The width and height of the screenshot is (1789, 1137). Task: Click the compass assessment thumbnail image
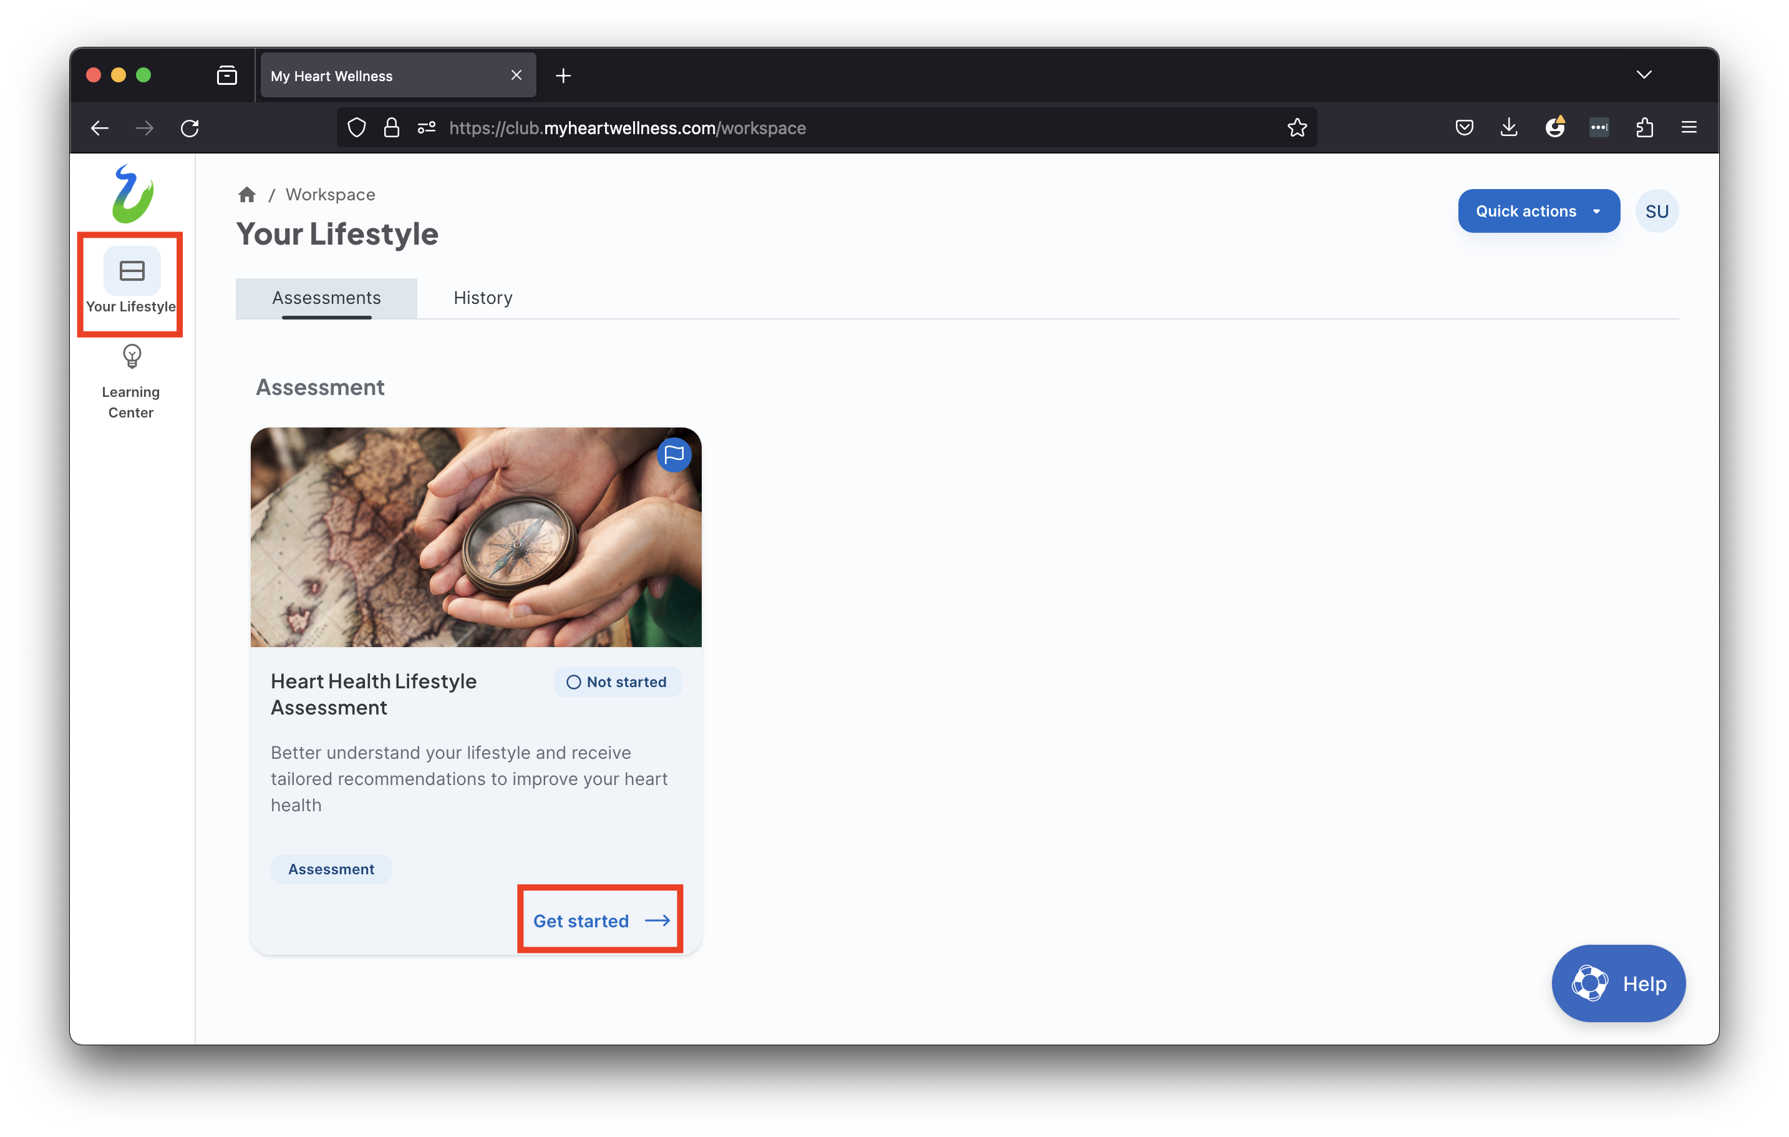475,537
